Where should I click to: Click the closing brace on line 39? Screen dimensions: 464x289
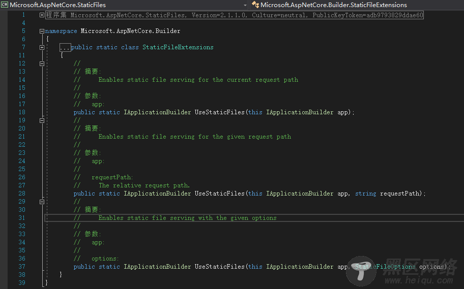coord(47,283)
